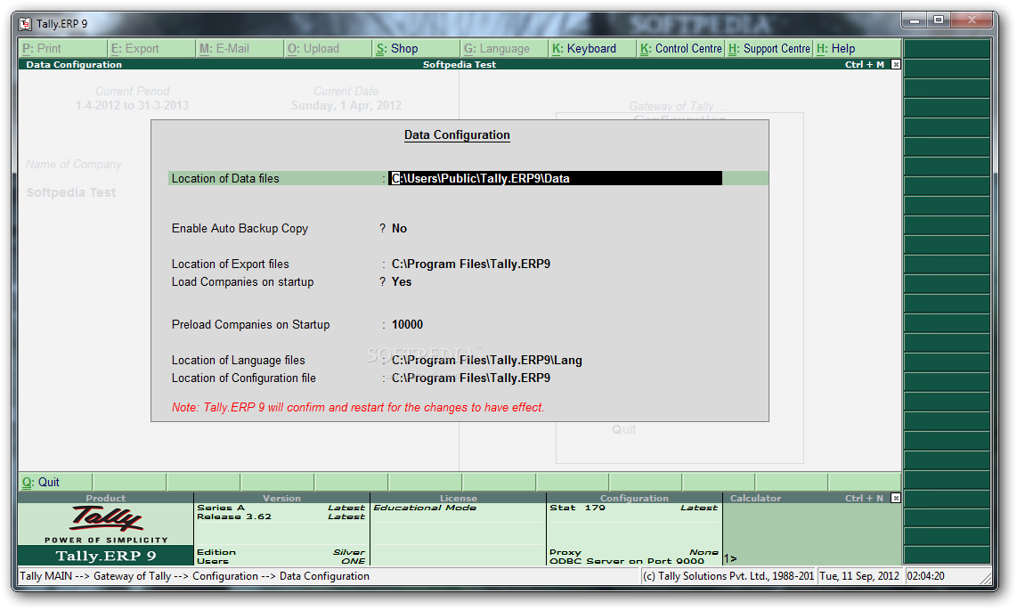Click the Ctrl + M shortcut label
The image size is (1017, 610).
tap(865, 64)
